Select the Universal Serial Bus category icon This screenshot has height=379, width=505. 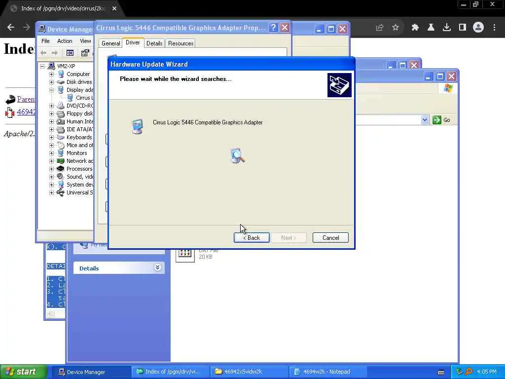tap(61, 192)
